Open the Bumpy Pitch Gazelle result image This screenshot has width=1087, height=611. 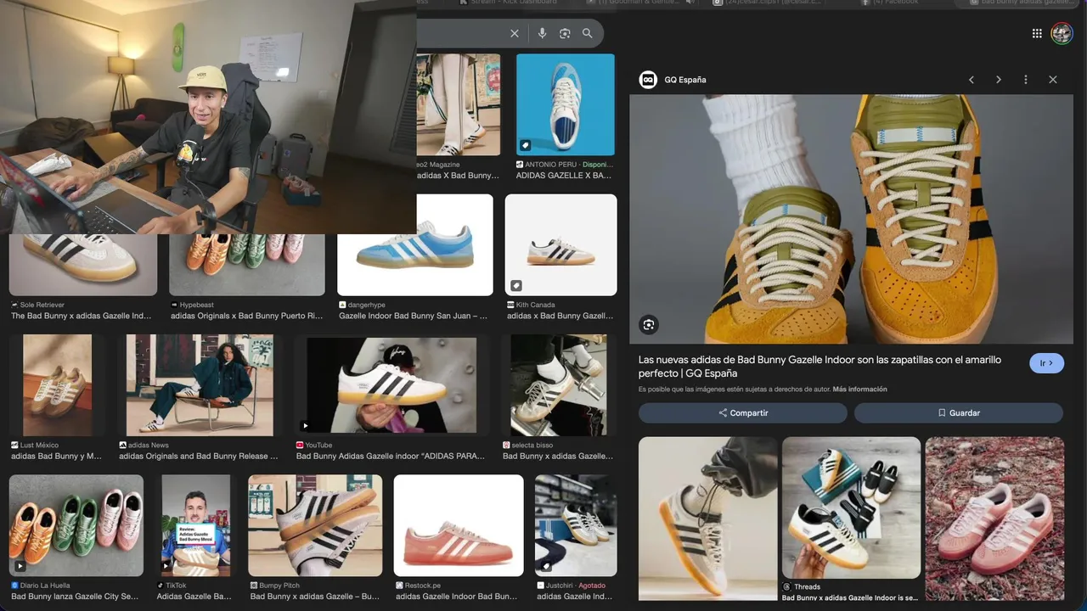point(315,525)
